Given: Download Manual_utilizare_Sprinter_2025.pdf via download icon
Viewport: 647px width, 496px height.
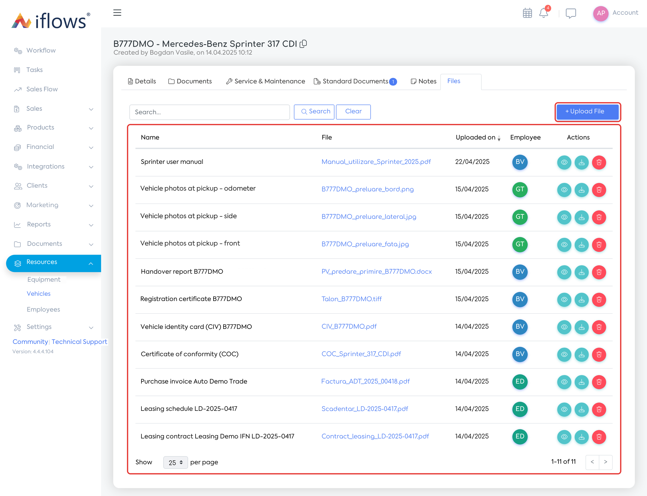Looking at the screenshot, I should (x=581, y=162).
